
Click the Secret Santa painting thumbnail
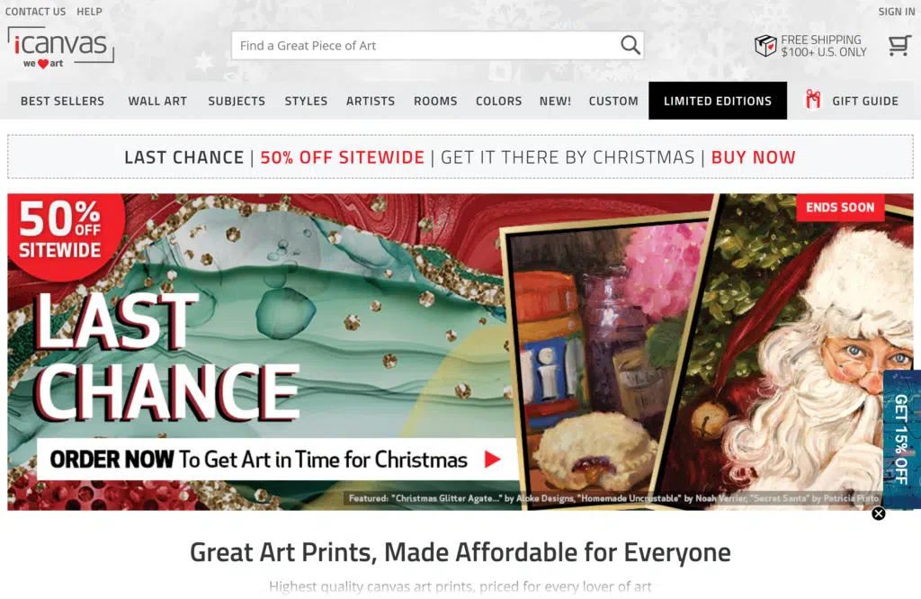coord(800,351)
